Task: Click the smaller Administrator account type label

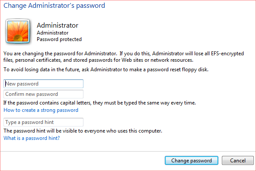Action: (x=53, y=33)
